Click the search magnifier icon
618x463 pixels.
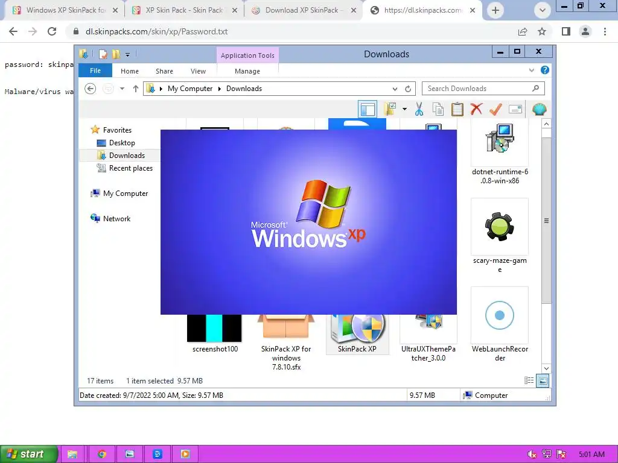tap(535, 89)
